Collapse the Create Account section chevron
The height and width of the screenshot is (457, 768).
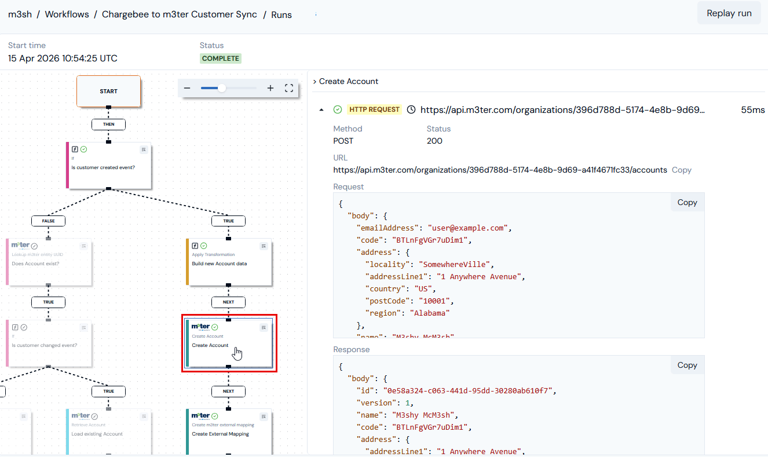point(314,82)
